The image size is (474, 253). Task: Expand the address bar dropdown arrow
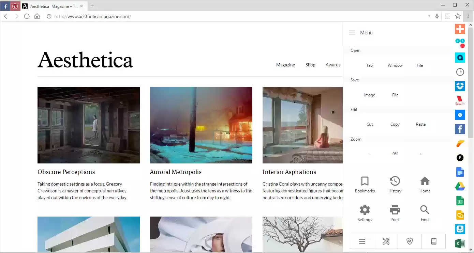(x=429, y=16)
